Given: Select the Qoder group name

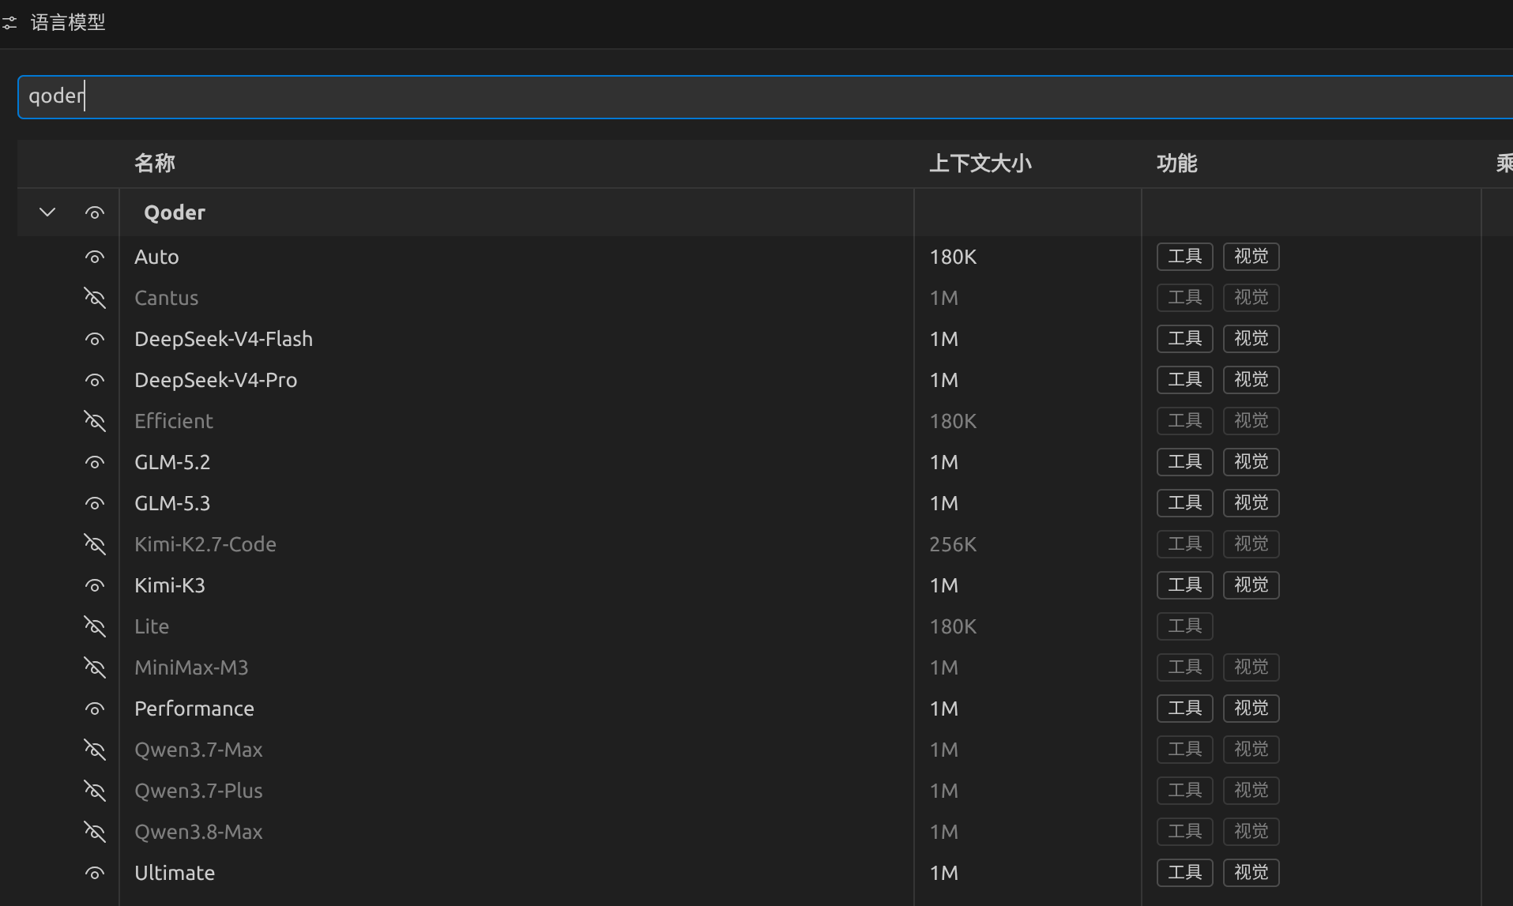Looking at the screenshot, I should 175,212.
